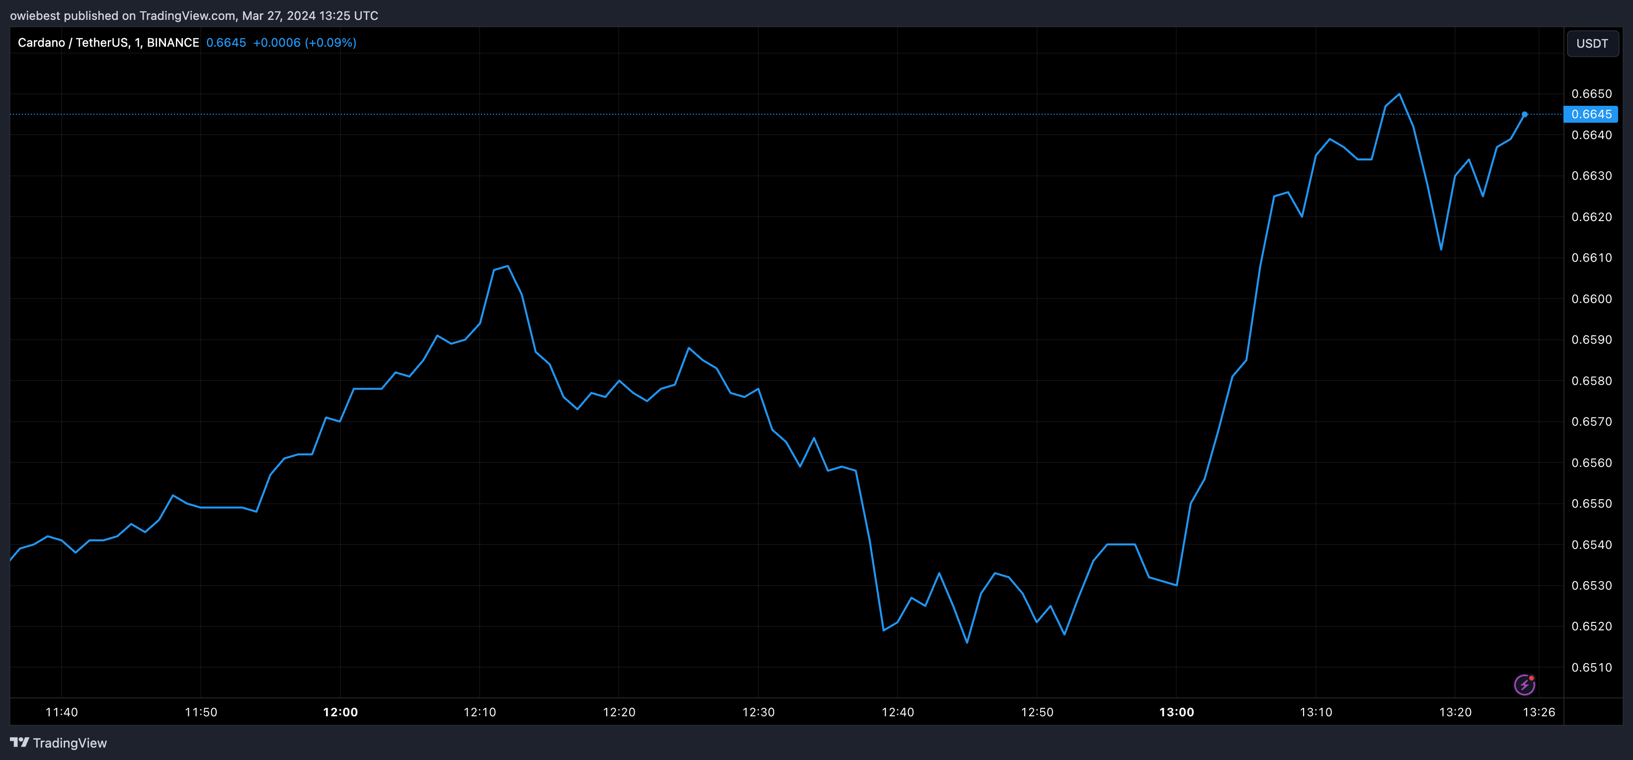Click the Cardano / TetherUS symbol title
1633x760 pixels.
tap(108, 42)
